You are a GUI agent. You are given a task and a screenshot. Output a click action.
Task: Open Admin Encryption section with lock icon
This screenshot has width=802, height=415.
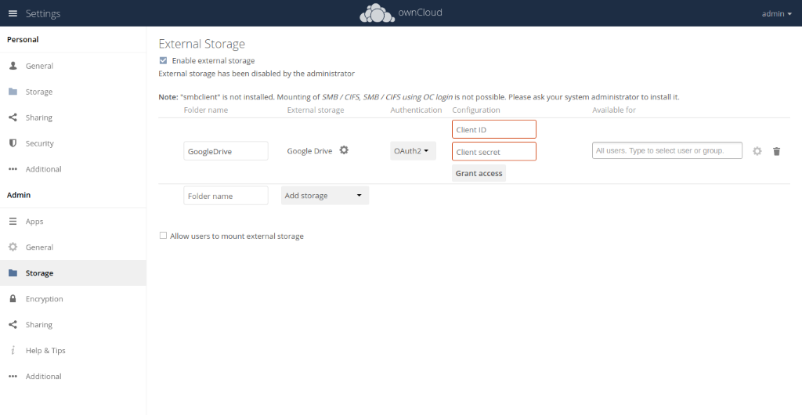[44, 299]
